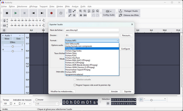Click the Tempo value field
Viewport: 183px width, 111px height.
click(7, 103)
